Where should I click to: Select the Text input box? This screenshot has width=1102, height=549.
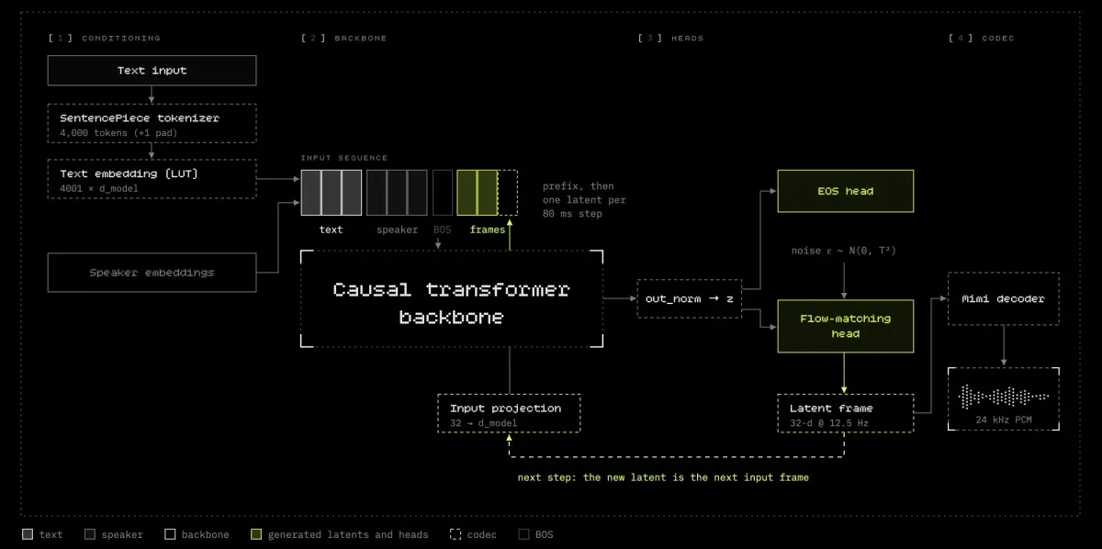tap(152, 71)
